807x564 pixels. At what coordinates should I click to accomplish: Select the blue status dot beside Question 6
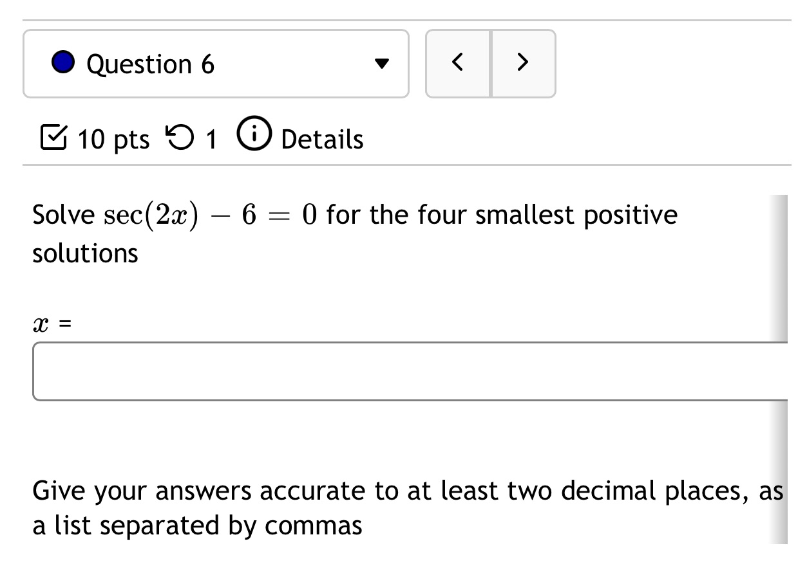[x=62, y=63]
